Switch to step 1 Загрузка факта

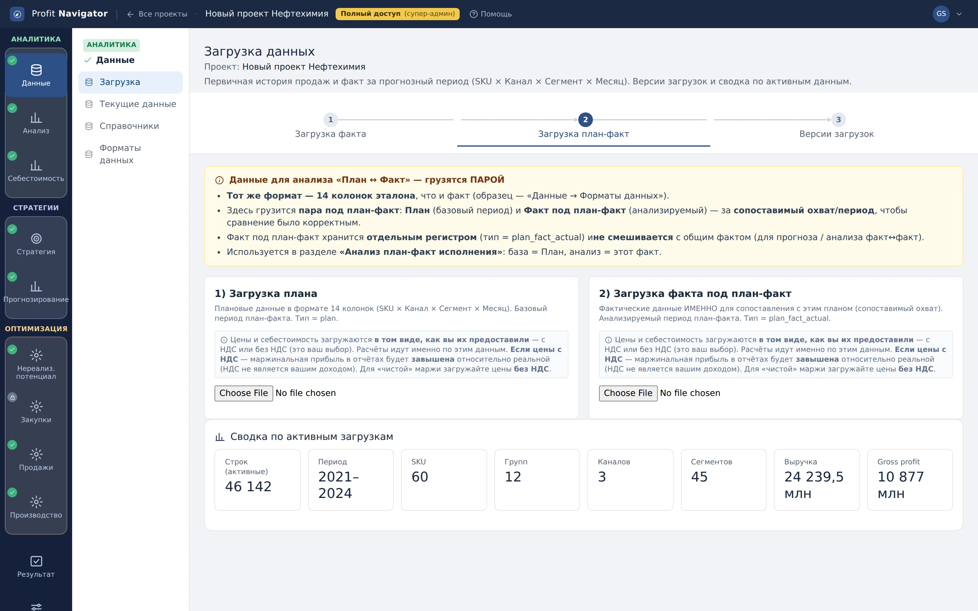point(330,126)
